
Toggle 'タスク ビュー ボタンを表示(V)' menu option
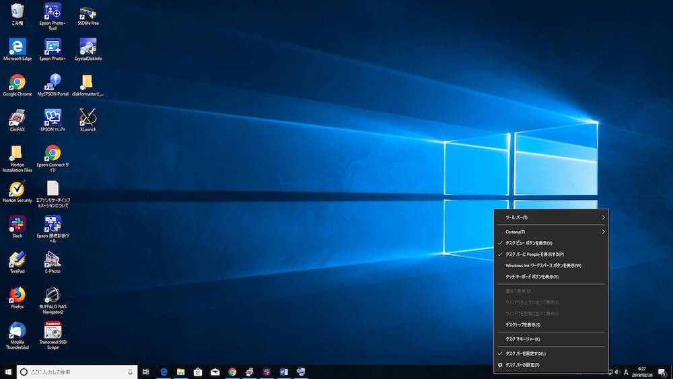coord(551,243)
